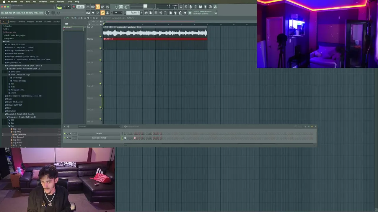
Task: Mute Track 3 via its green LED
Action: [x=100, y=60]
